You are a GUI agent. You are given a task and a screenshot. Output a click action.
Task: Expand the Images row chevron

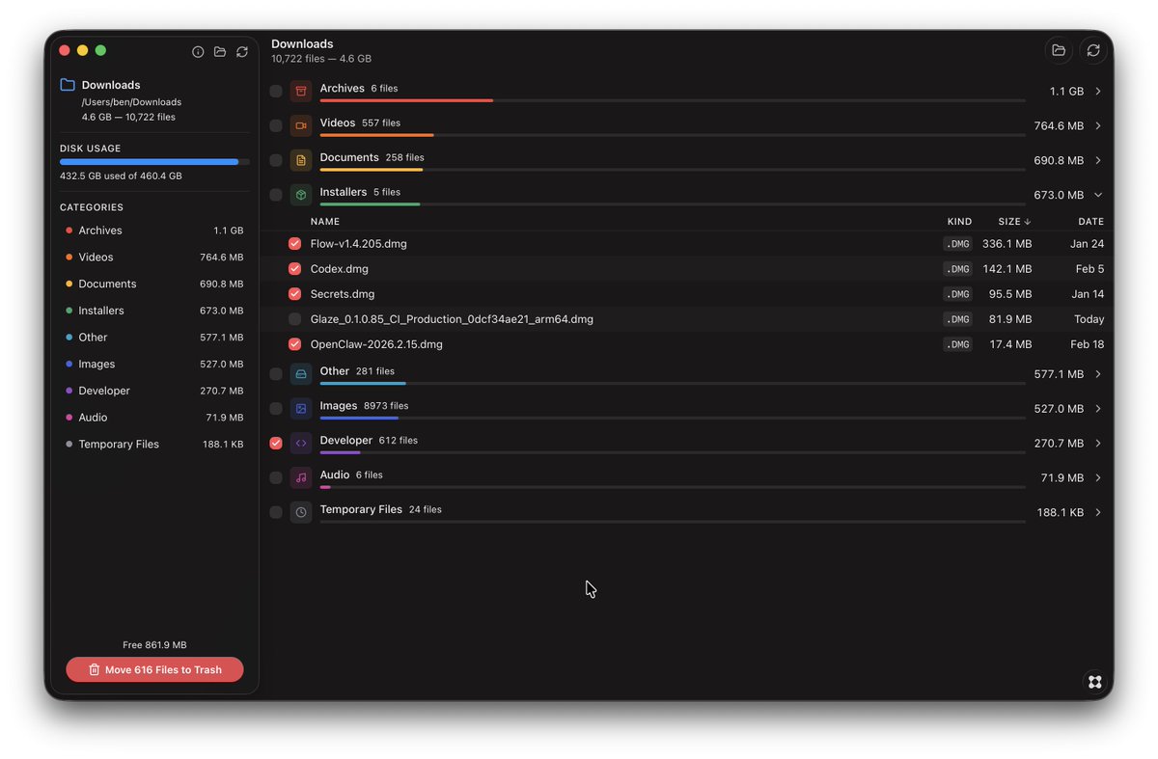[1098, 409]
